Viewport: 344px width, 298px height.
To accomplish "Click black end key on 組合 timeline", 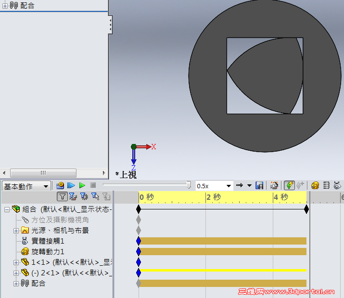I will pos(306,209).
